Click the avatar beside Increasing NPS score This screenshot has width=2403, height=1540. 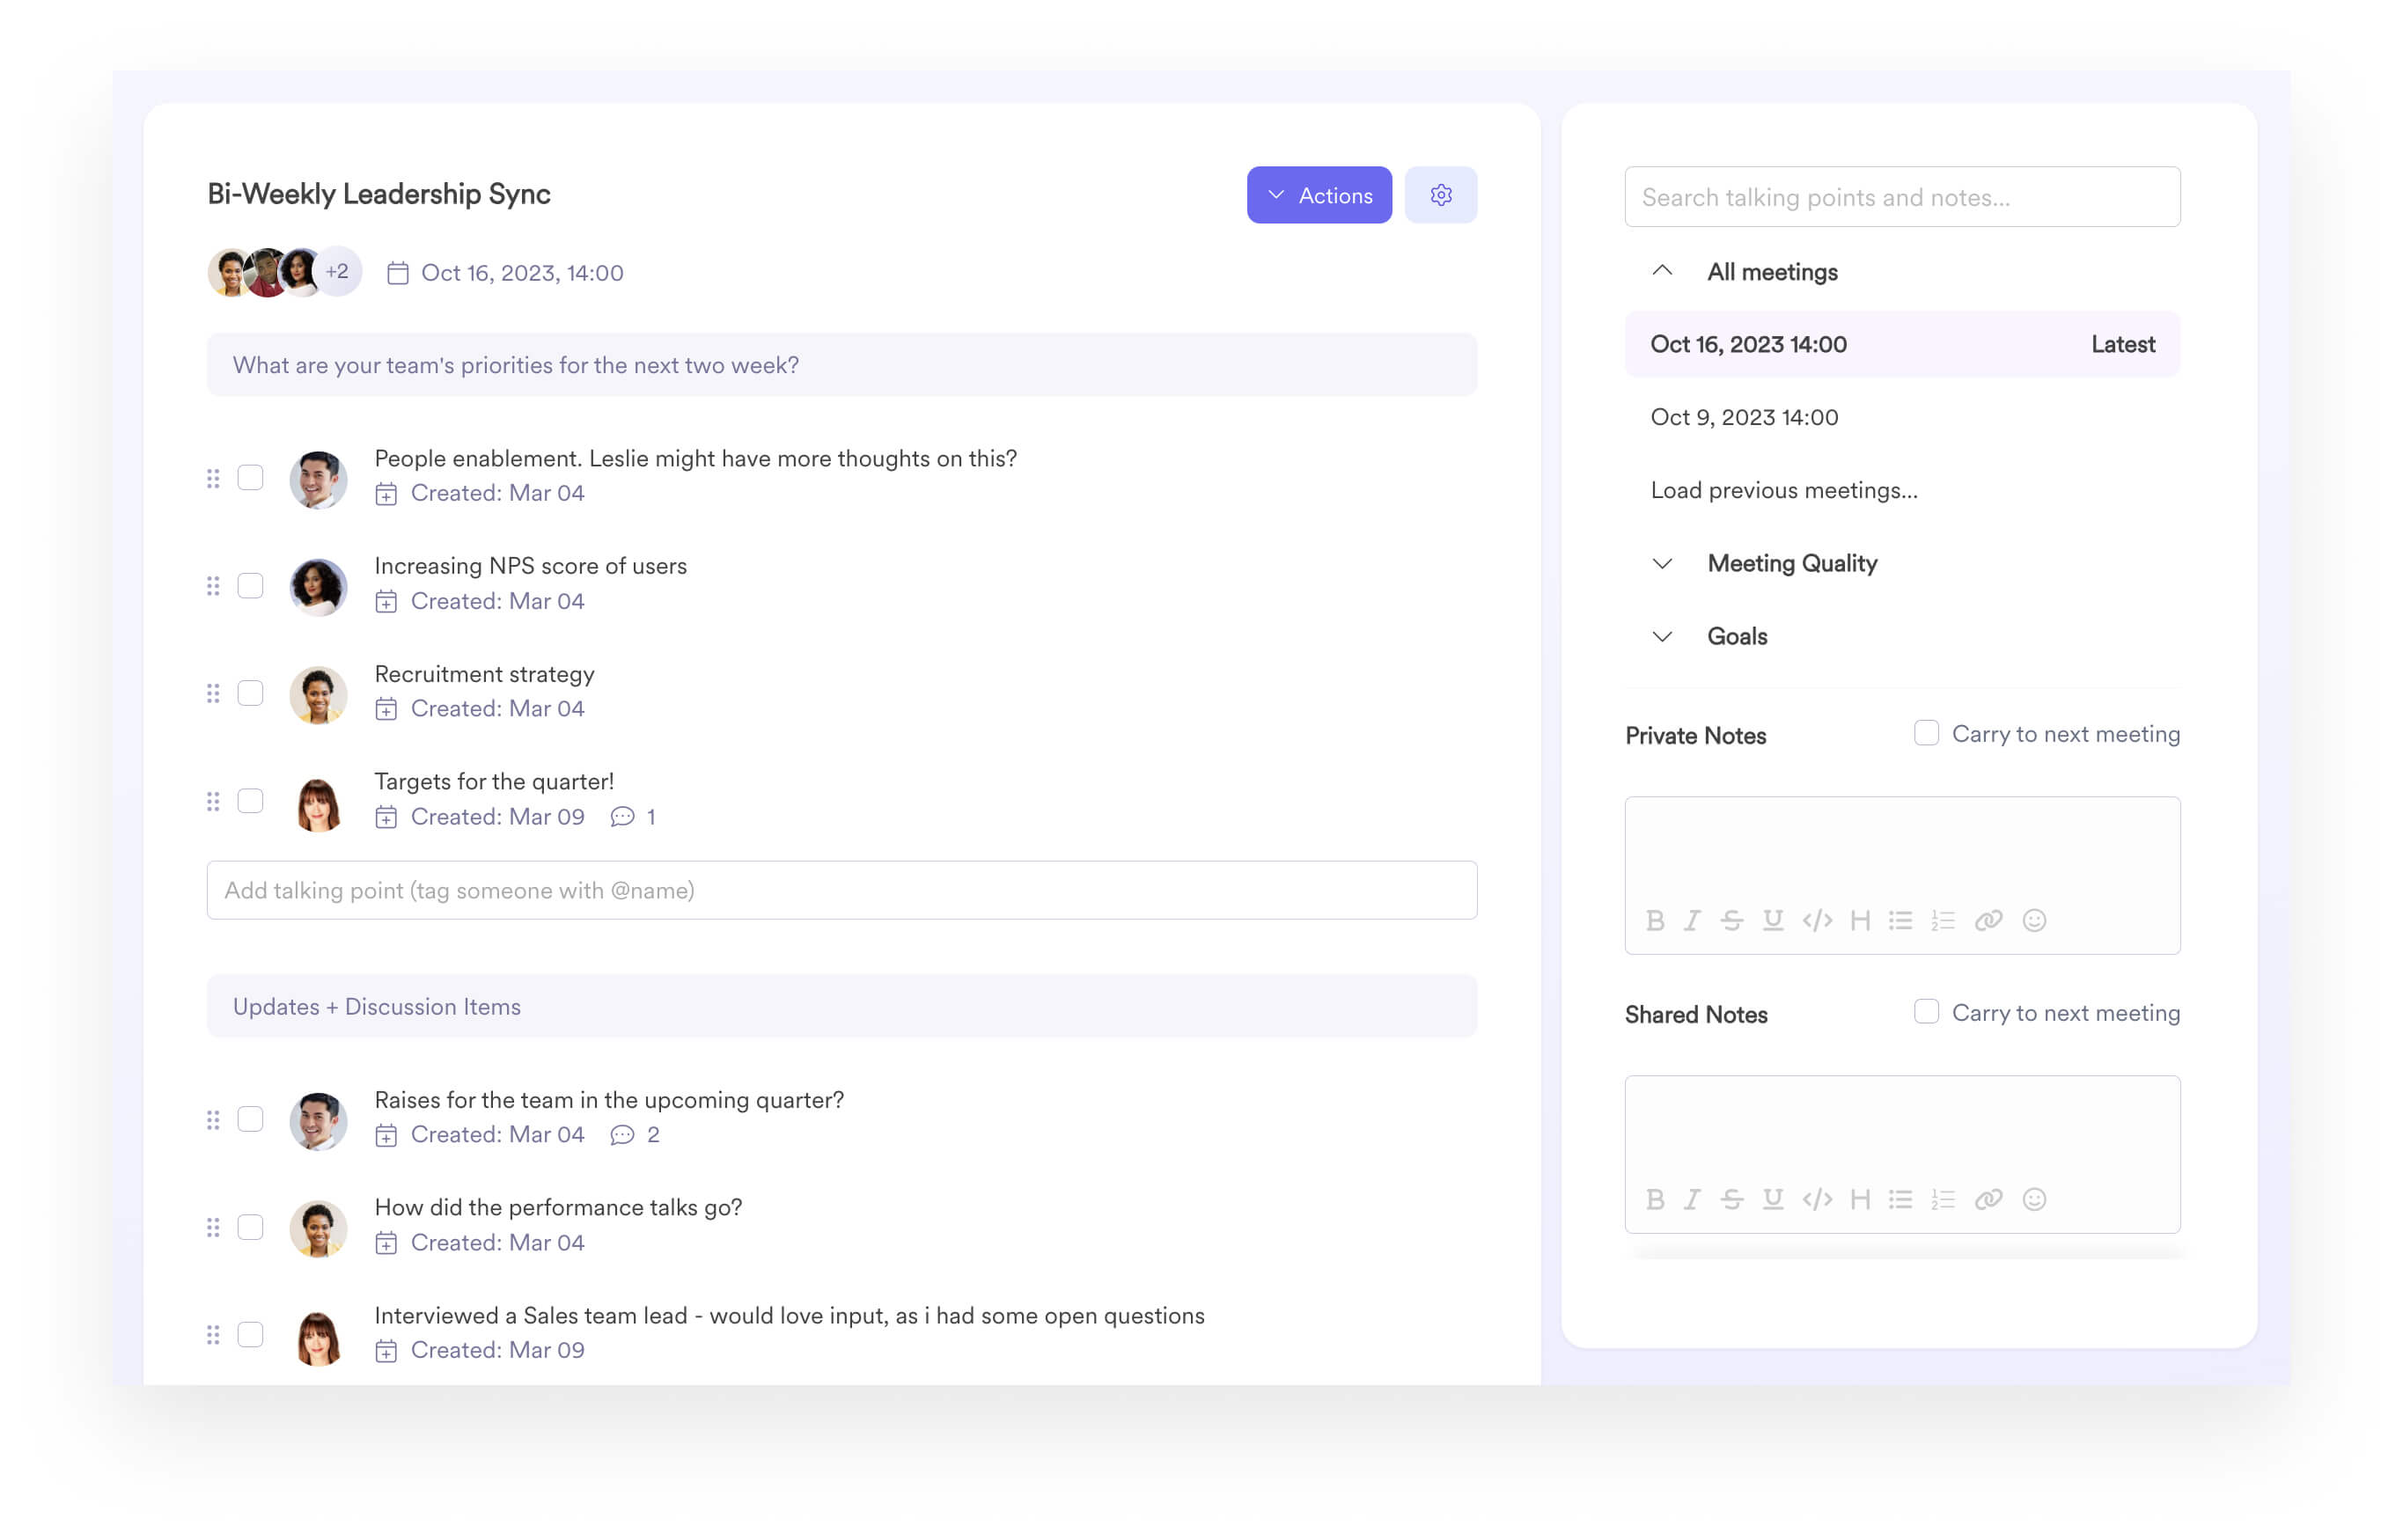click(x=318, y=587)
